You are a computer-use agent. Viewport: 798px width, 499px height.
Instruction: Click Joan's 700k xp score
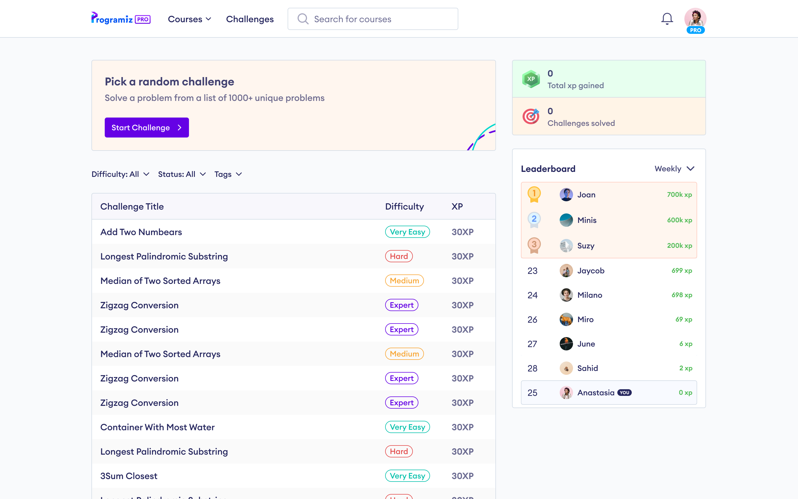click(x=679, y=194)
